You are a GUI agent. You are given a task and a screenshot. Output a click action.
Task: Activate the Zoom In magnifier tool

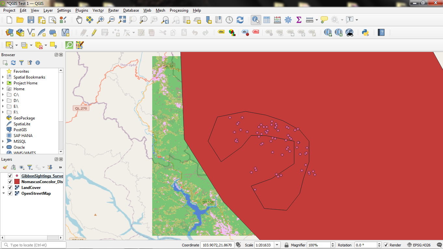(x=101, y=20)
